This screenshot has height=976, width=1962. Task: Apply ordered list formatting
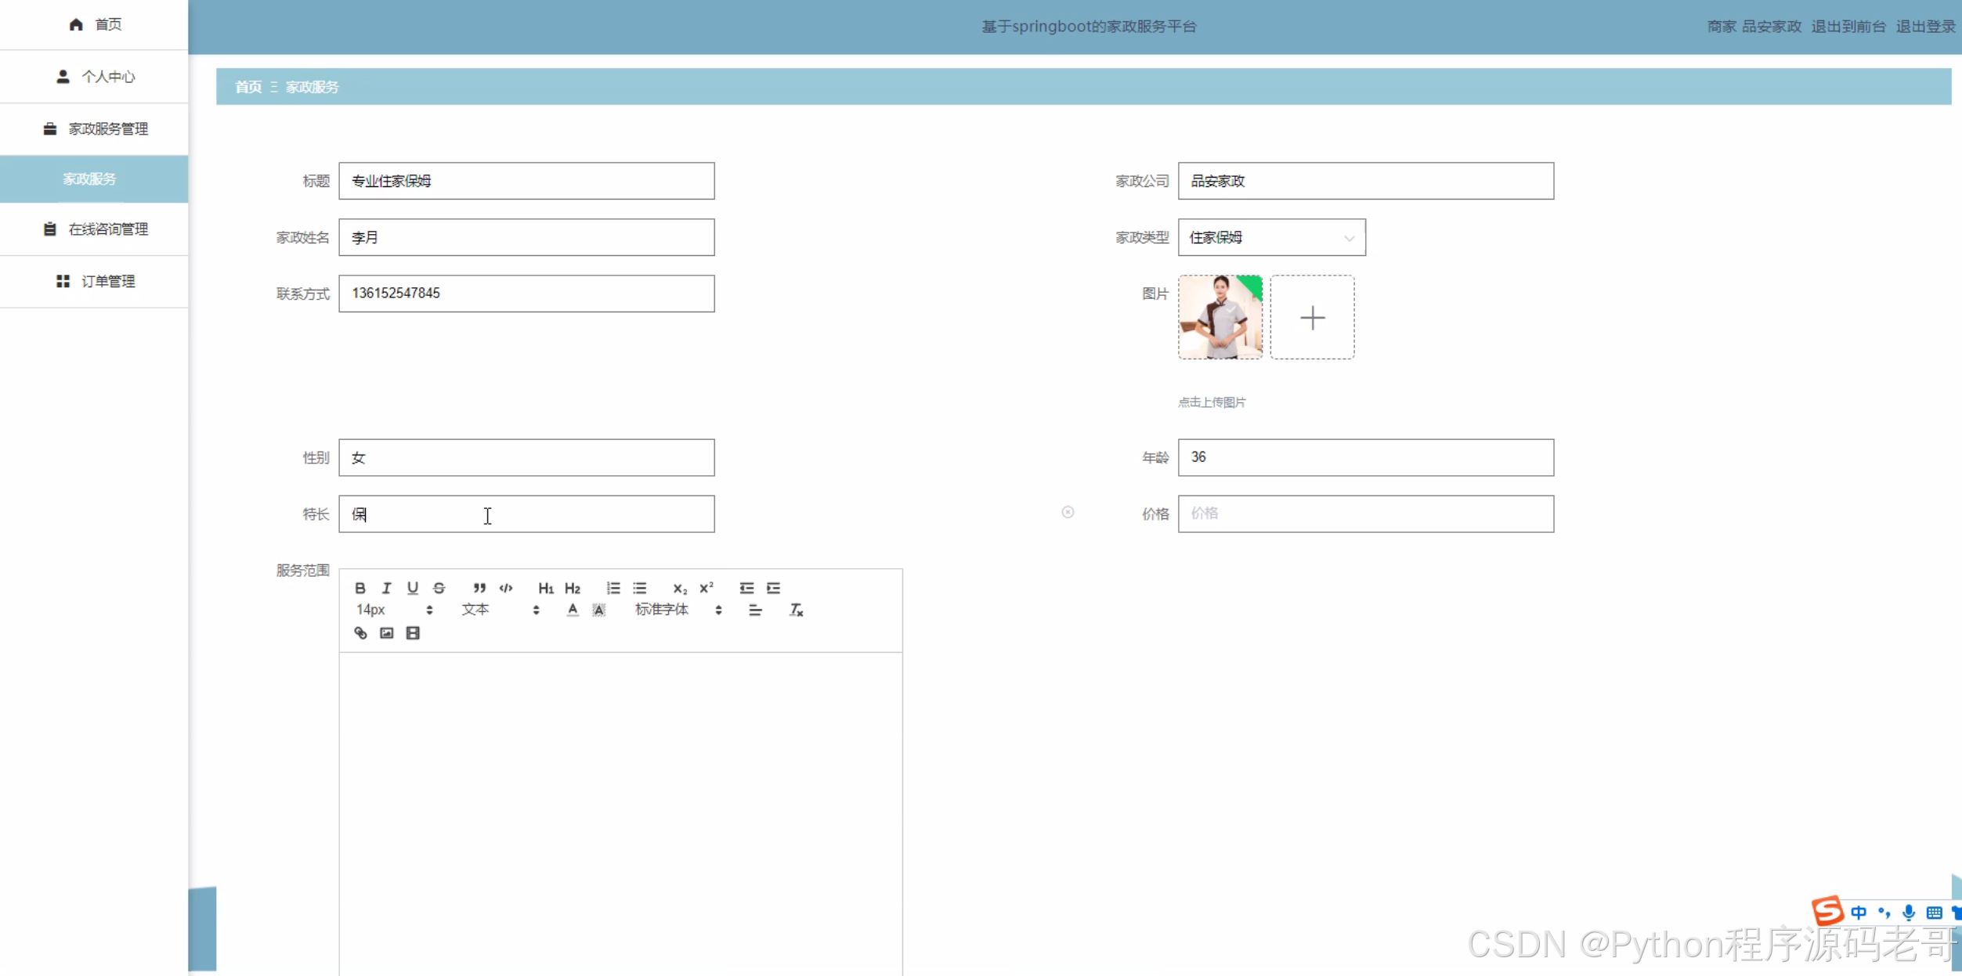[x=613, y=588]
